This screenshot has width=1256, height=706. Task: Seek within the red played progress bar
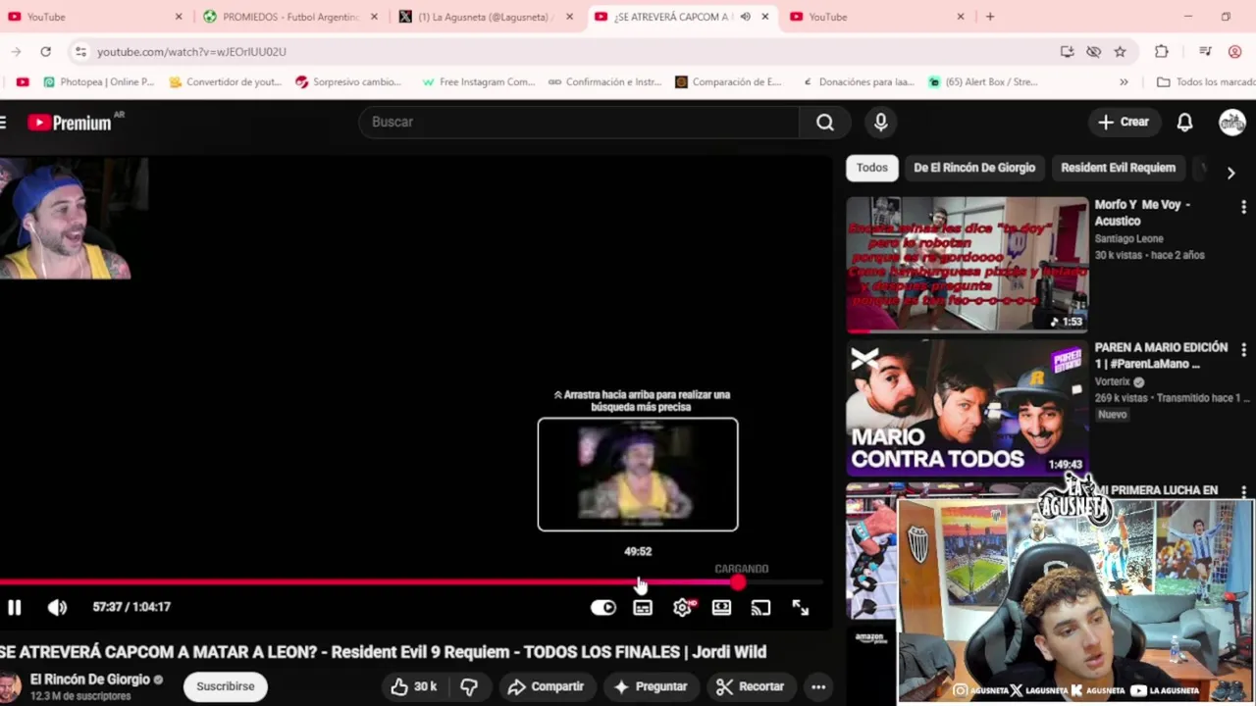coord(368,582)
